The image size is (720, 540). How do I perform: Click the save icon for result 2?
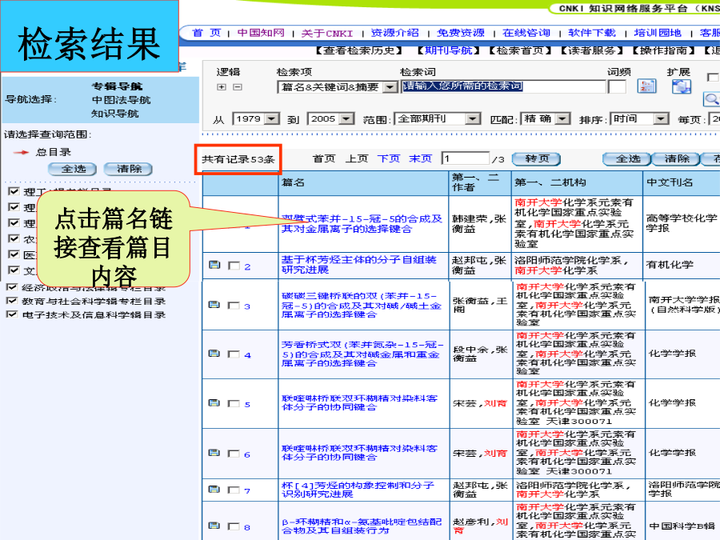click(x=214, y=265)
